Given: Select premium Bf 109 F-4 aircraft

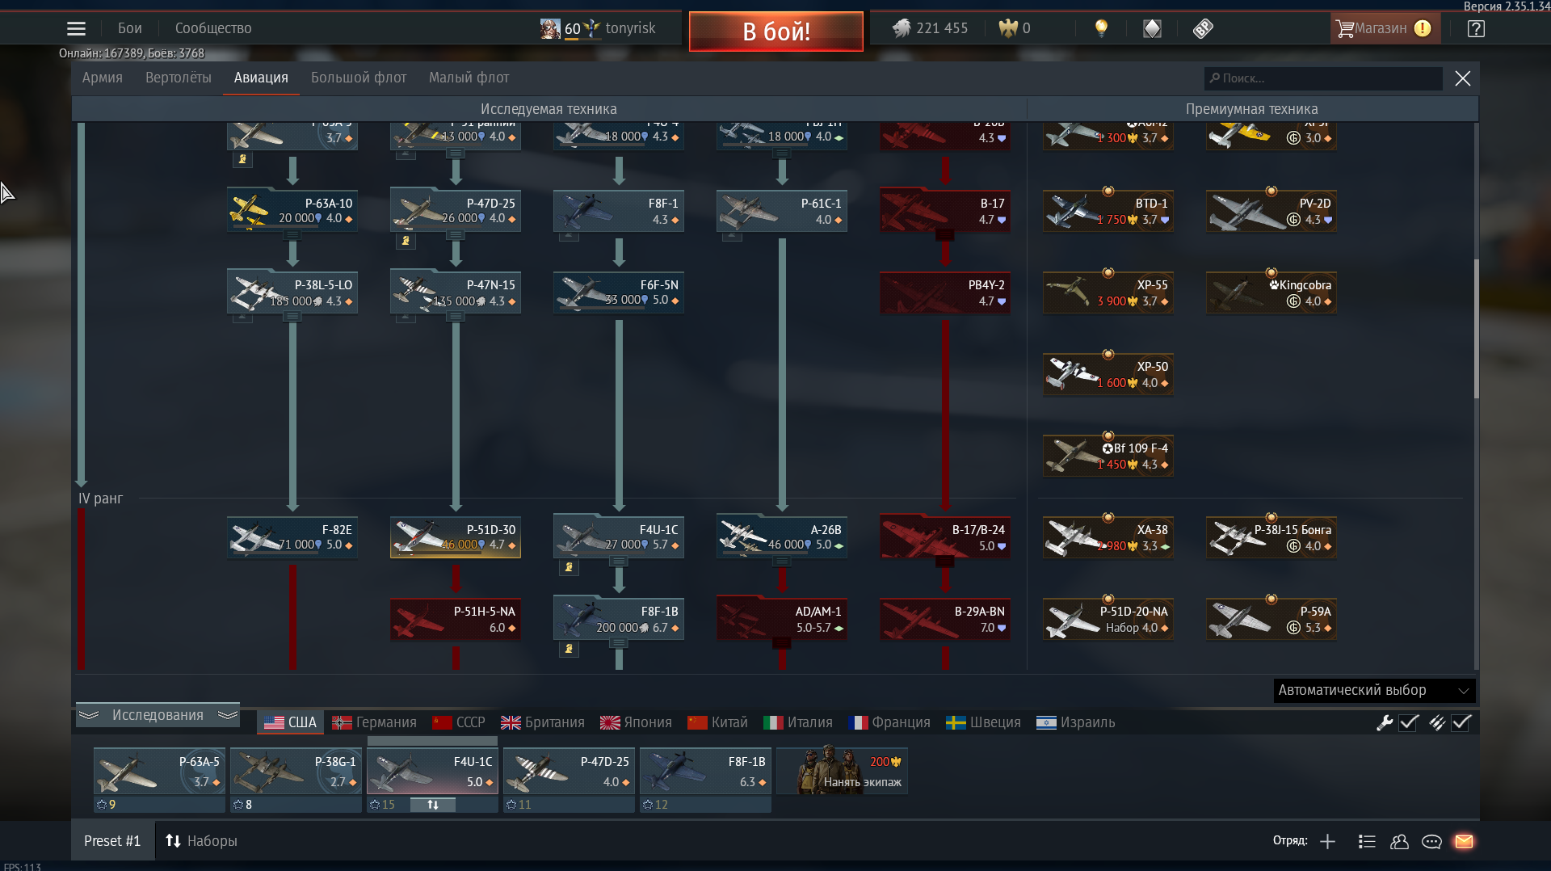Looking at the screenshot, I should (x=1108, y=456).
